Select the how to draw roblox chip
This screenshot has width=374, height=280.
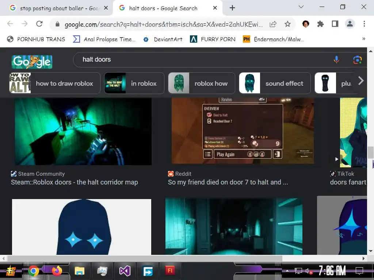pos(55,83)
